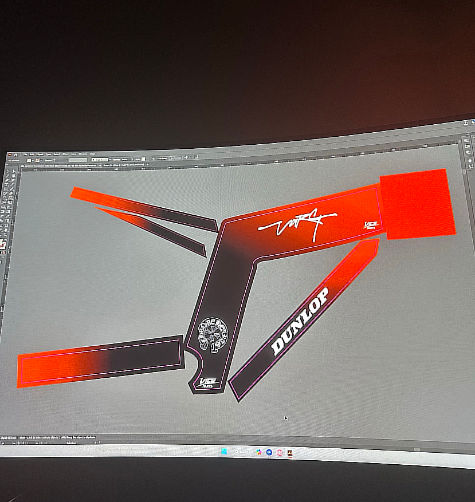Open the Window menu
475x502 pixels.
pyautogui.click(x=83, y=154)
